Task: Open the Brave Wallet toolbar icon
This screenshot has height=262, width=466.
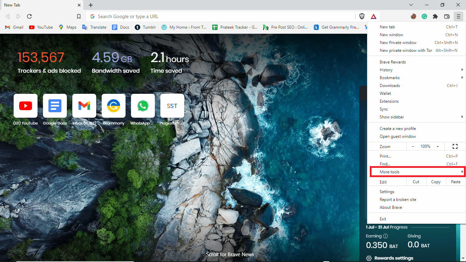Action: coord(447,16)
